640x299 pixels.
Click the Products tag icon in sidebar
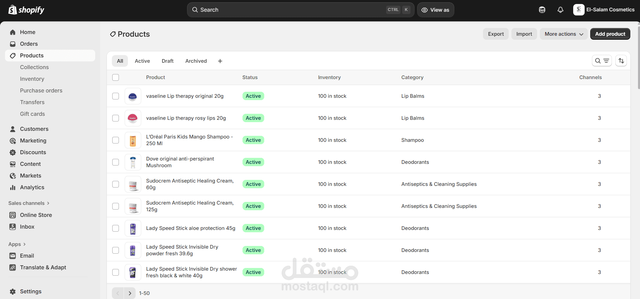[x=13, y=55]
